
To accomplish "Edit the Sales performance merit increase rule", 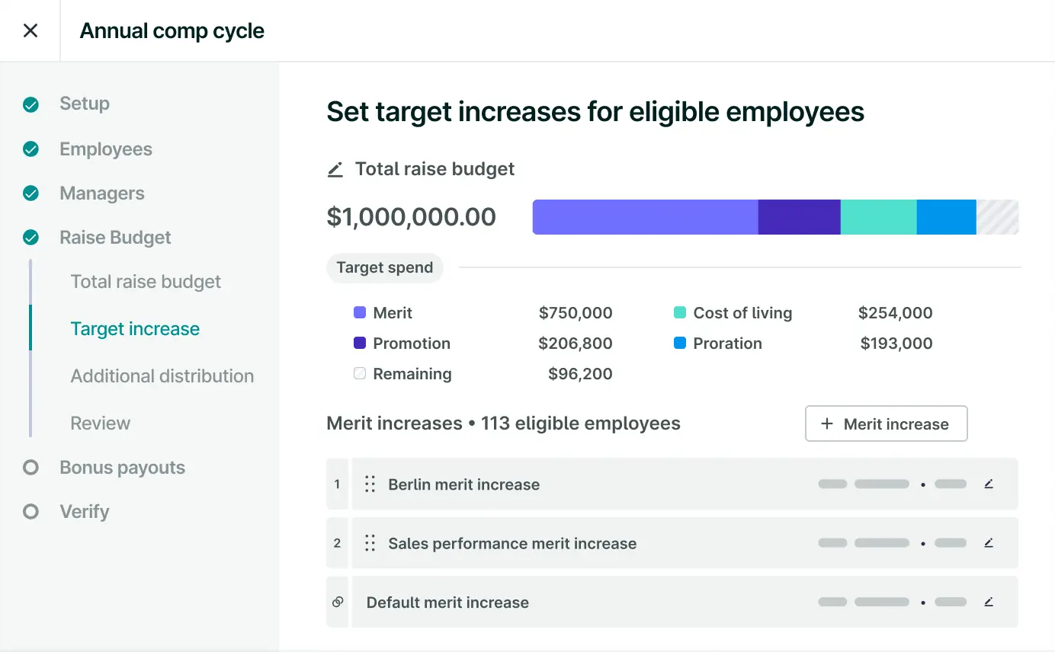I will pyautogui.click(x=989, y=543).
